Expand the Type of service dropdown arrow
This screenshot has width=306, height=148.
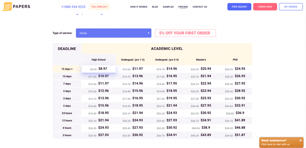pos(148,33)
